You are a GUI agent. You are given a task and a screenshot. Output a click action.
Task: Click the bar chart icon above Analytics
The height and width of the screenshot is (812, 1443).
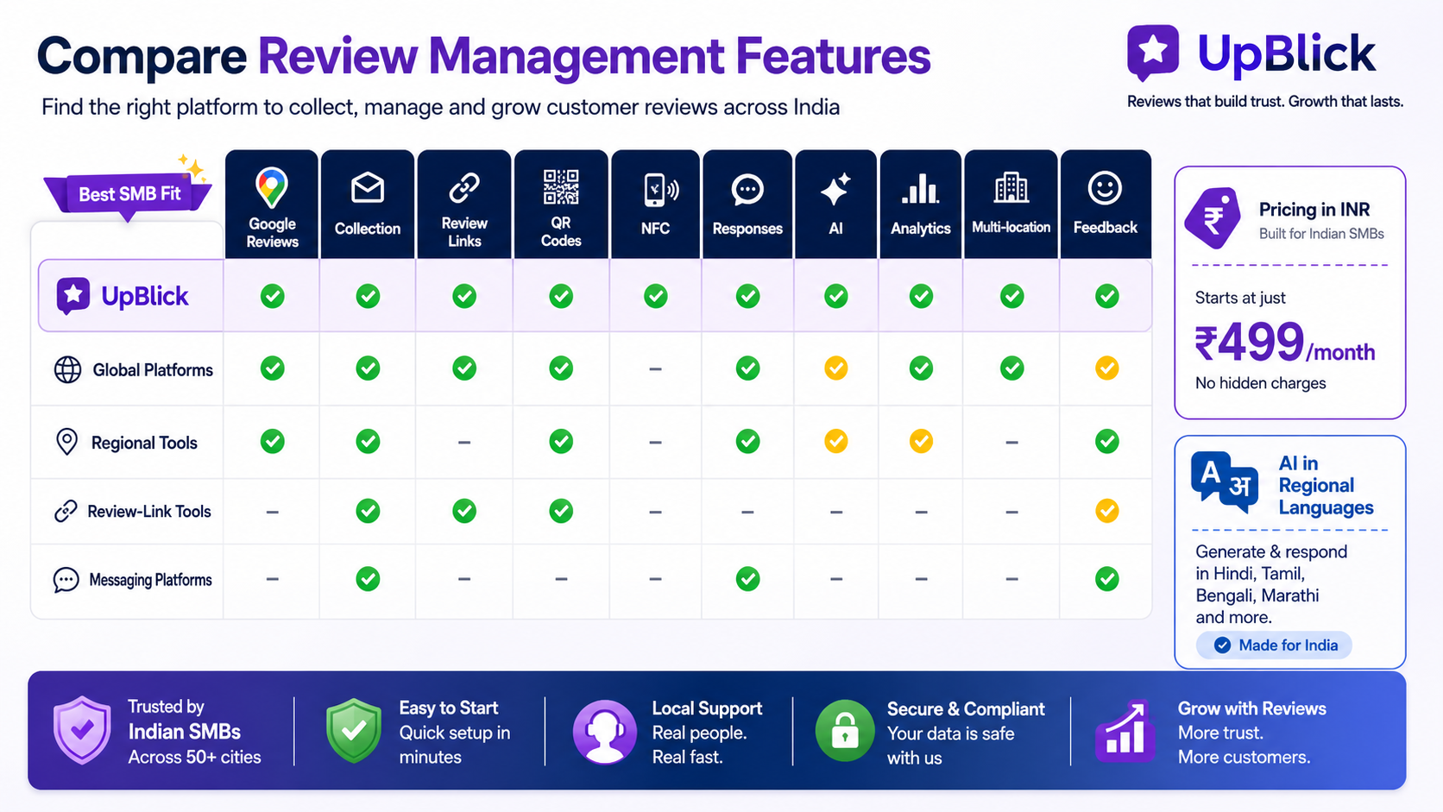tap(921, 188)
